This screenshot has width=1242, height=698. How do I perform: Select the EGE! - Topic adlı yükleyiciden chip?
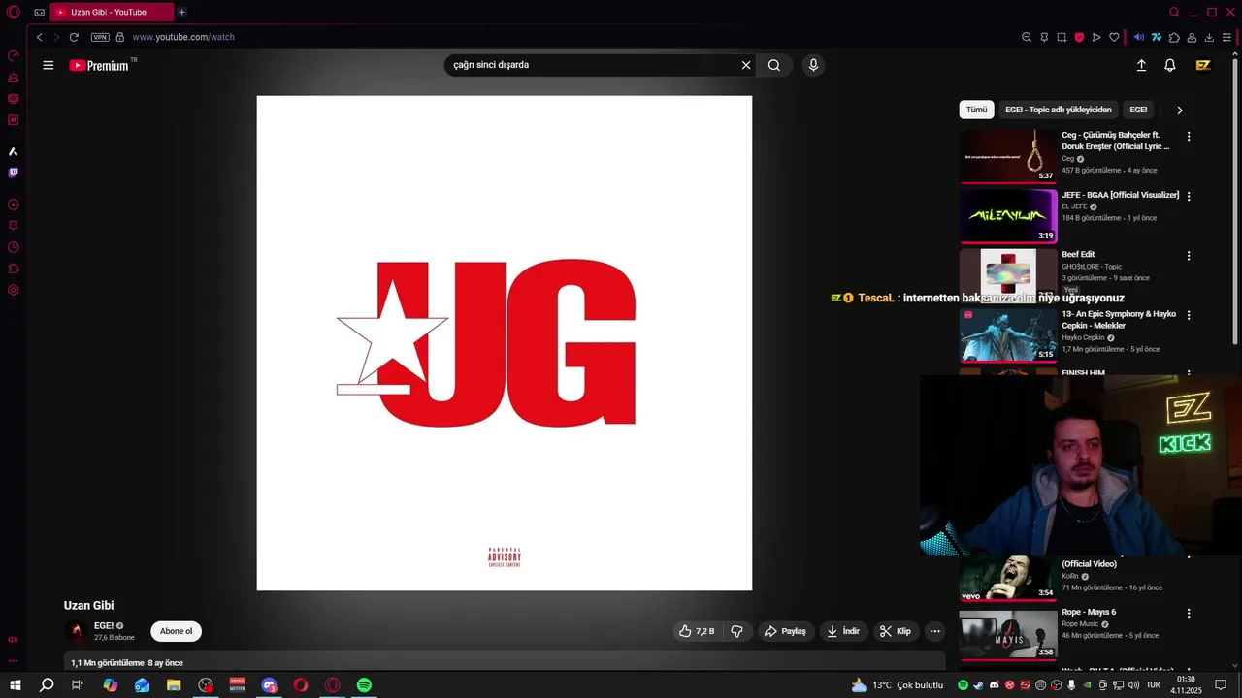coord(1059,110)
